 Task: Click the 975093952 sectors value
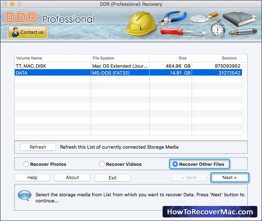click(228, 66)
